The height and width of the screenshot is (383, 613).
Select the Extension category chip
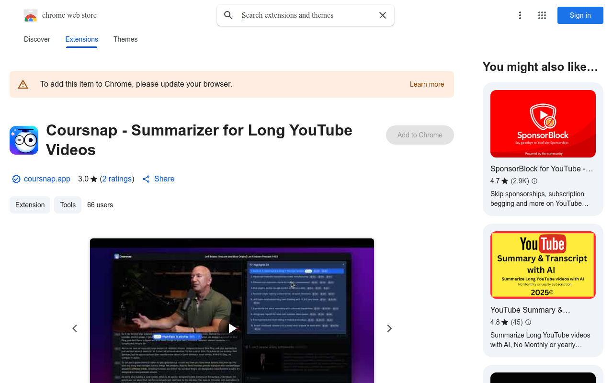click(30, 205)
